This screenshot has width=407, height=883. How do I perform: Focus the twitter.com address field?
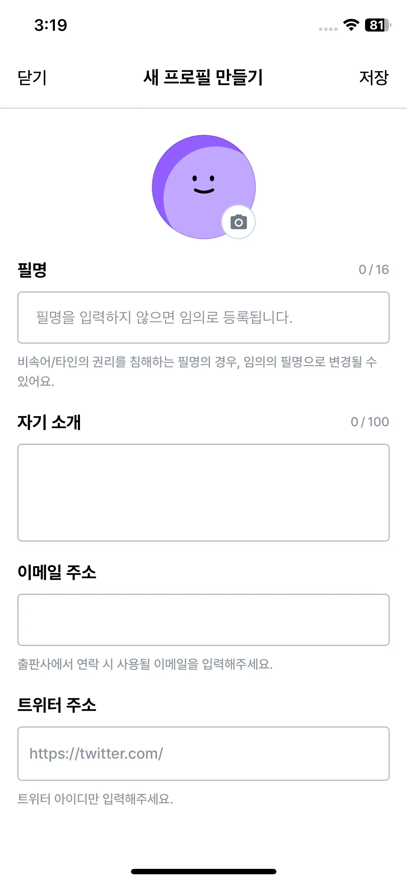pyautogui.click(x=203, y=754)
